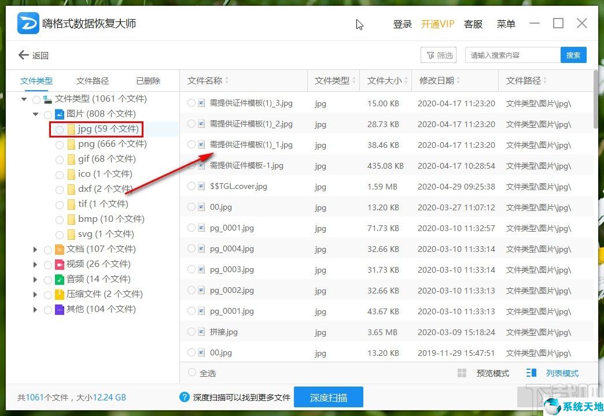This screenshot has height=416, width=604.
Task: Check the checkbox for $$TGL.cover.jpg
Action: point(191,186)
